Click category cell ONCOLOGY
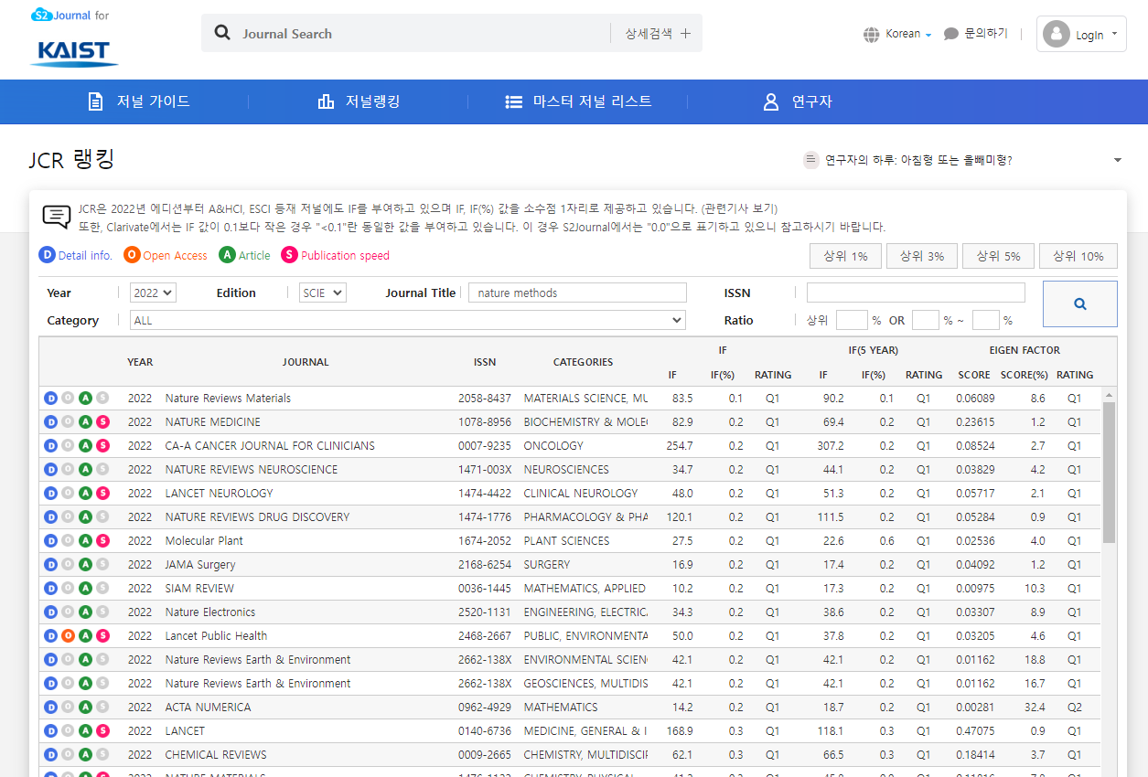Viewport: 1148px width, 777px height. point(553,446)
